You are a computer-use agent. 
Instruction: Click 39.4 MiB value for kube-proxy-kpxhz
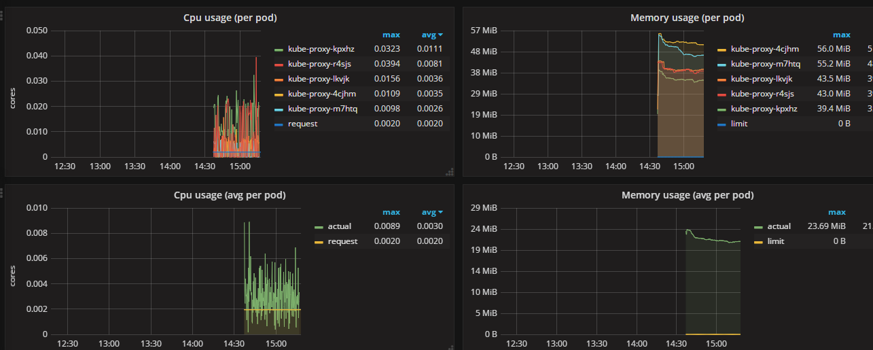click(834, 109)
